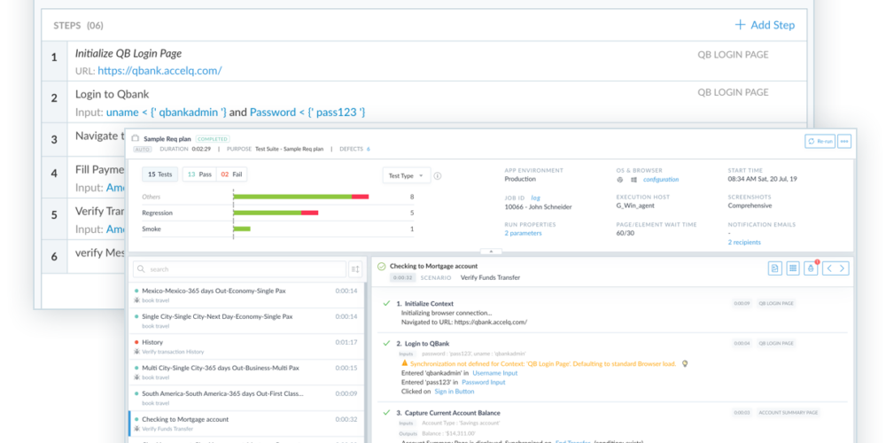This screenshot has width=886, height=443.
Task: Open the defects bug icon with red badge
Action: point(811,268)
